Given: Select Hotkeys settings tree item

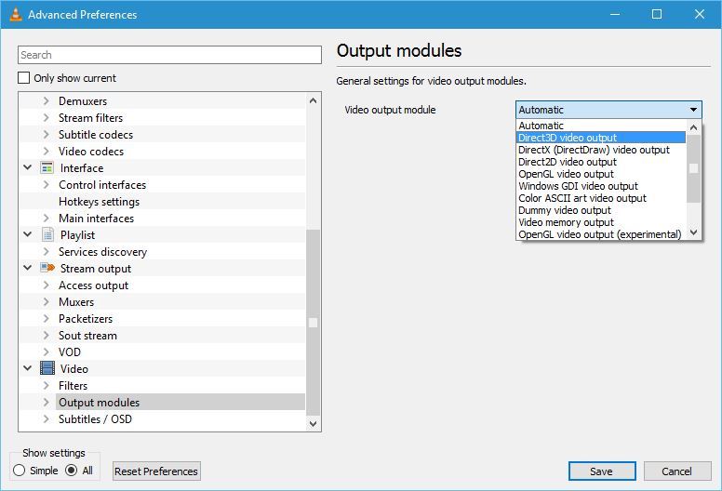Looking at the screenshot, I should click(x=99, y=202).
